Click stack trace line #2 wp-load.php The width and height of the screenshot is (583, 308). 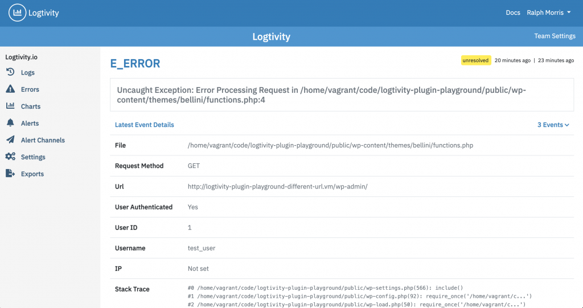pos(356,305)
